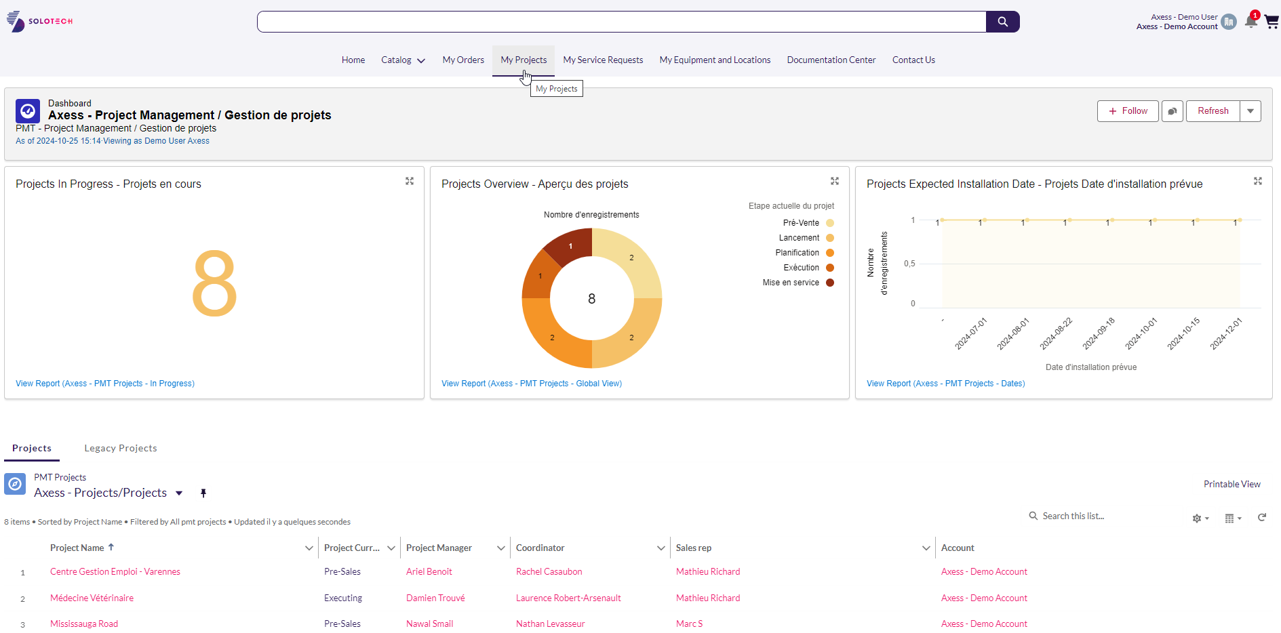Click the Refresh button
The width and height of the screenshot is (1281, 633).
point(1213,111)
